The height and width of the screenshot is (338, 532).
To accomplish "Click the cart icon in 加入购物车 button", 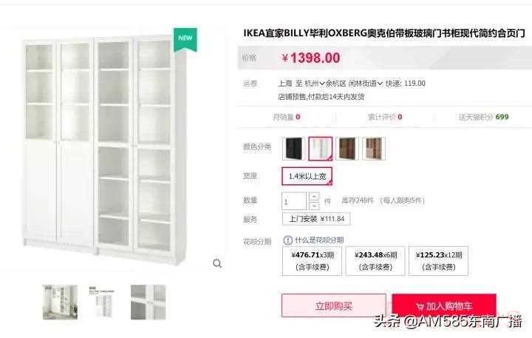I will [x=420, y=307].
